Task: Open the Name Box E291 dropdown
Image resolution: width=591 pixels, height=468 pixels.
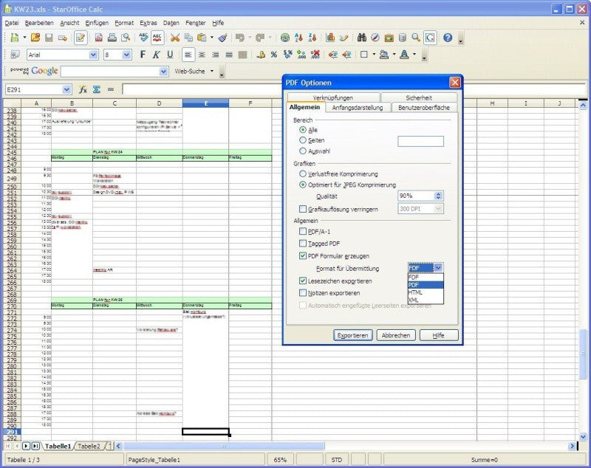Action: (66, 89)
